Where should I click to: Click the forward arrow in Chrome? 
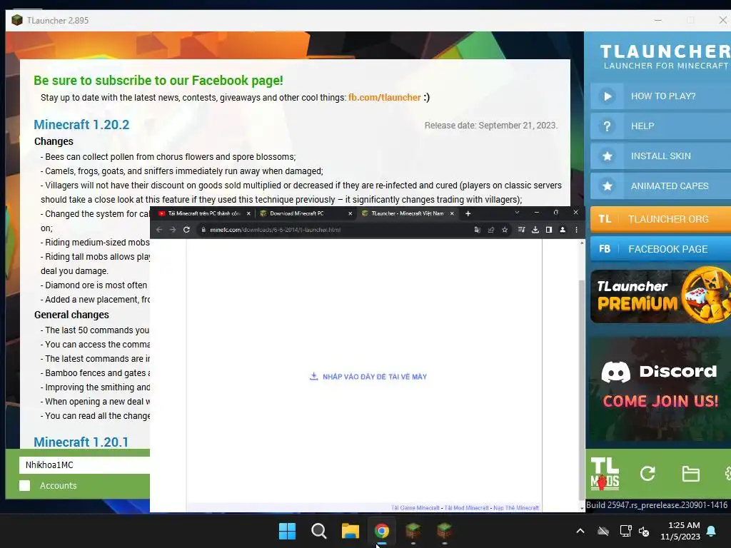pyautogui.click(x=173, y=230)
